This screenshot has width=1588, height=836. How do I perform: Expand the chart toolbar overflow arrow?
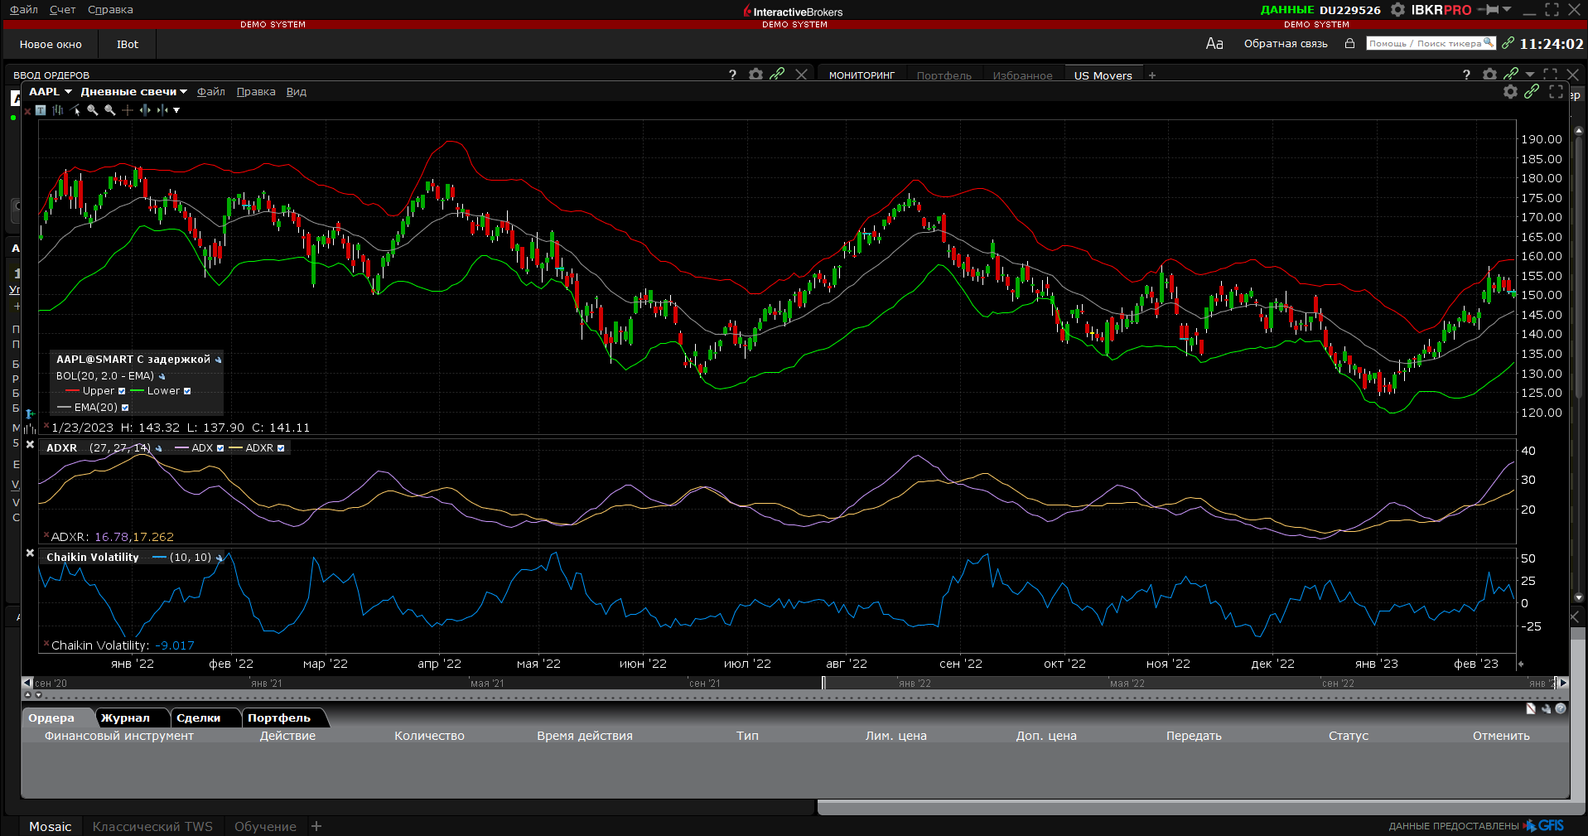point(176,110)
